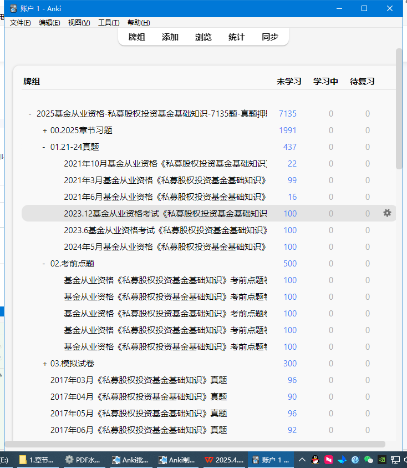The image size is (407, 468).
Task: Select the 2021年10月基金从业资格 deck
Action: tap(165, 164)
